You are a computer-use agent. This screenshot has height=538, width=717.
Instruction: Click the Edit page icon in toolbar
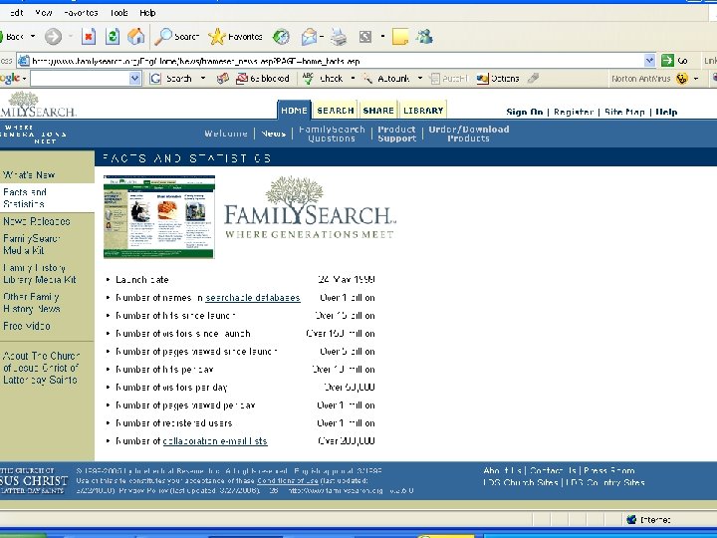365,37
